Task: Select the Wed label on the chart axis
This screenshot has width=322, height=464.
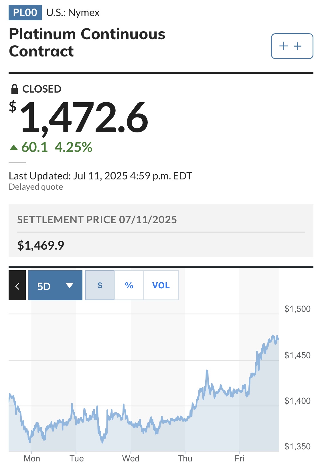Action: [x=131, y=458]
